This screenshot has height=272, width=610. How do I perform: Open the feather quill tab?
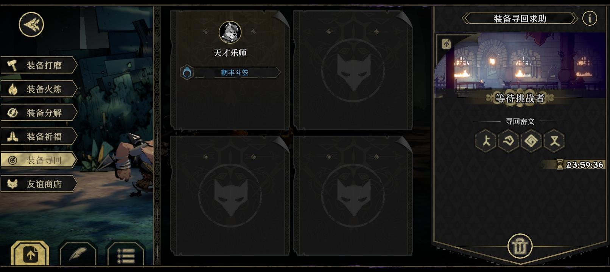78,254
